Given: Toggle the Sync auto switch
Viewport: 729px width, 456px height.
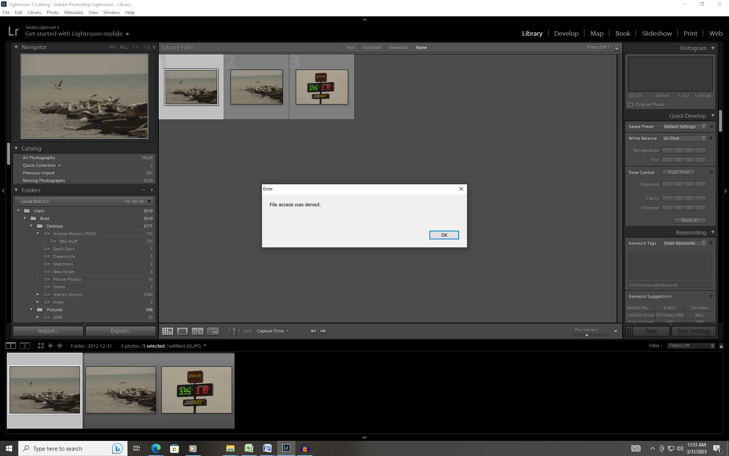Looking at the screenshot, I should [629, 331].
